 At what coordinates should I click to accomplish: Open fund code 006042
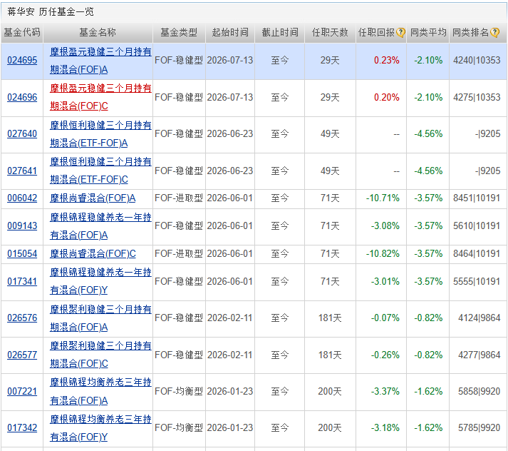pyautogui.click(x=22, y=198)
